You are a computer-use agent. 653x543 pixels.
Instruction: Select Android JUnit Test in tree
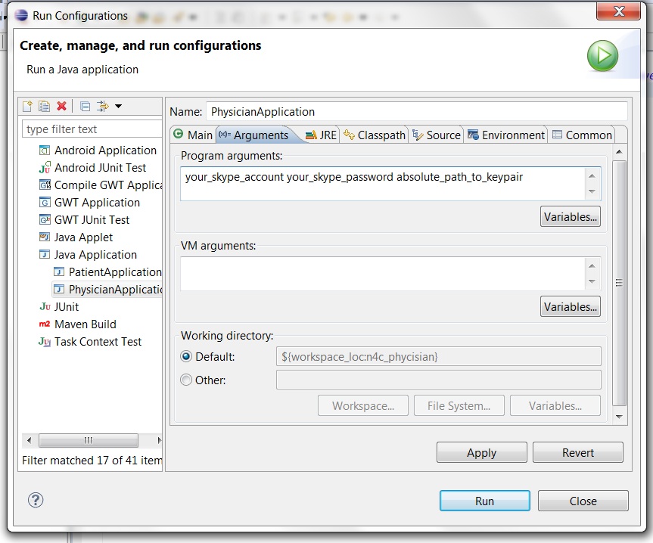pos(100,168)
